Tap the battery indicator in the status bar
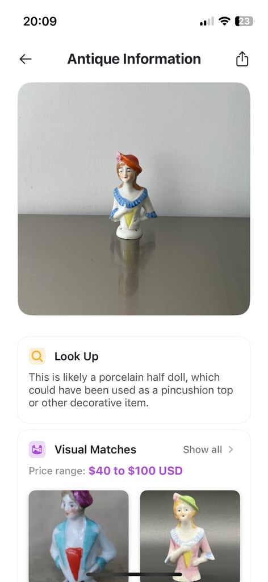 coord(244,22)
